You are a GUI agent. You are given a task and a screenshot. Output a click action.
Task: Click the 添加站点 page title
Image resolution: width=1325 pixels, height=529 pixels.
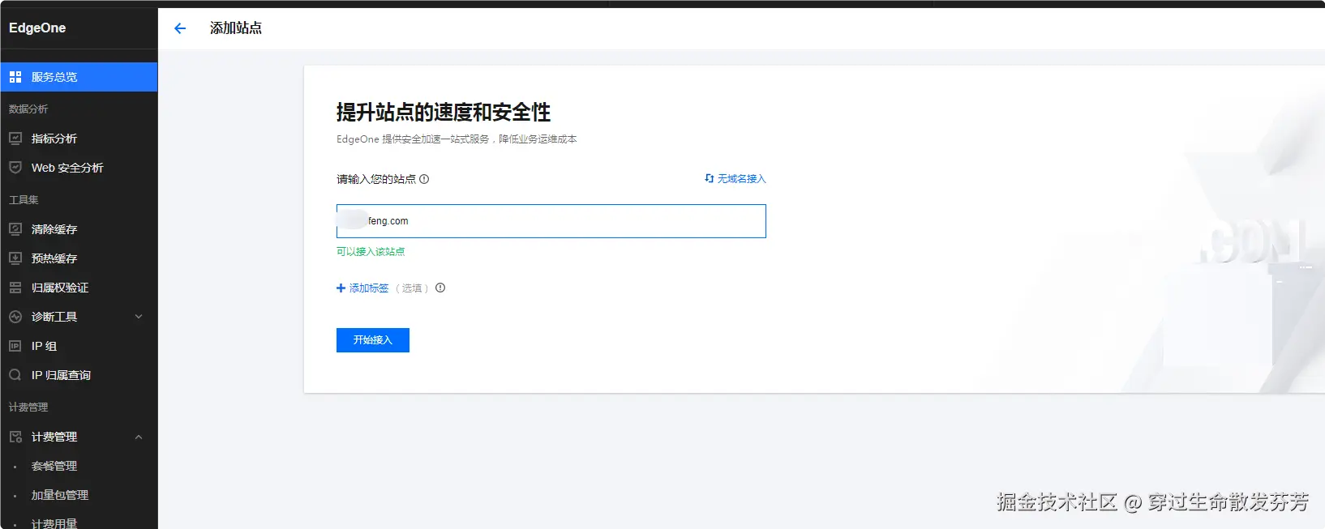[x=236, y=28]
